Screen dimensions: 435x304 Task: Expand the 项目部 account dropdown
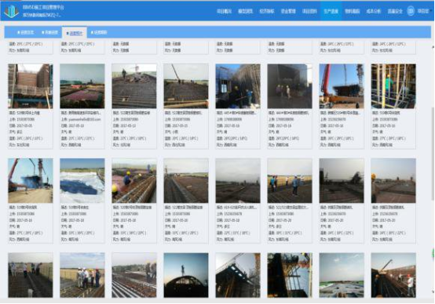[x=424, y=11]
